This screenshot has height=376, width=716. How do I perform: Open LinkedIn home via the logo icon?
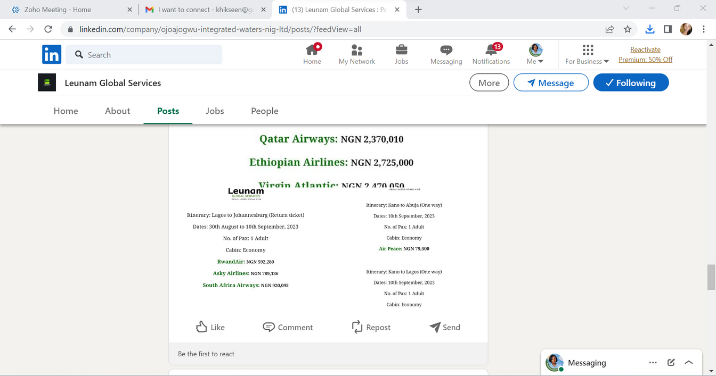coord(52,54)
